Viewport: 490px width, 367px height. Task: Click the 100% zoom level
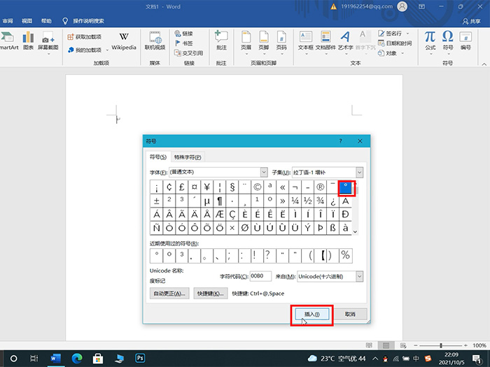pyautogui.click(x=479, y=345)
